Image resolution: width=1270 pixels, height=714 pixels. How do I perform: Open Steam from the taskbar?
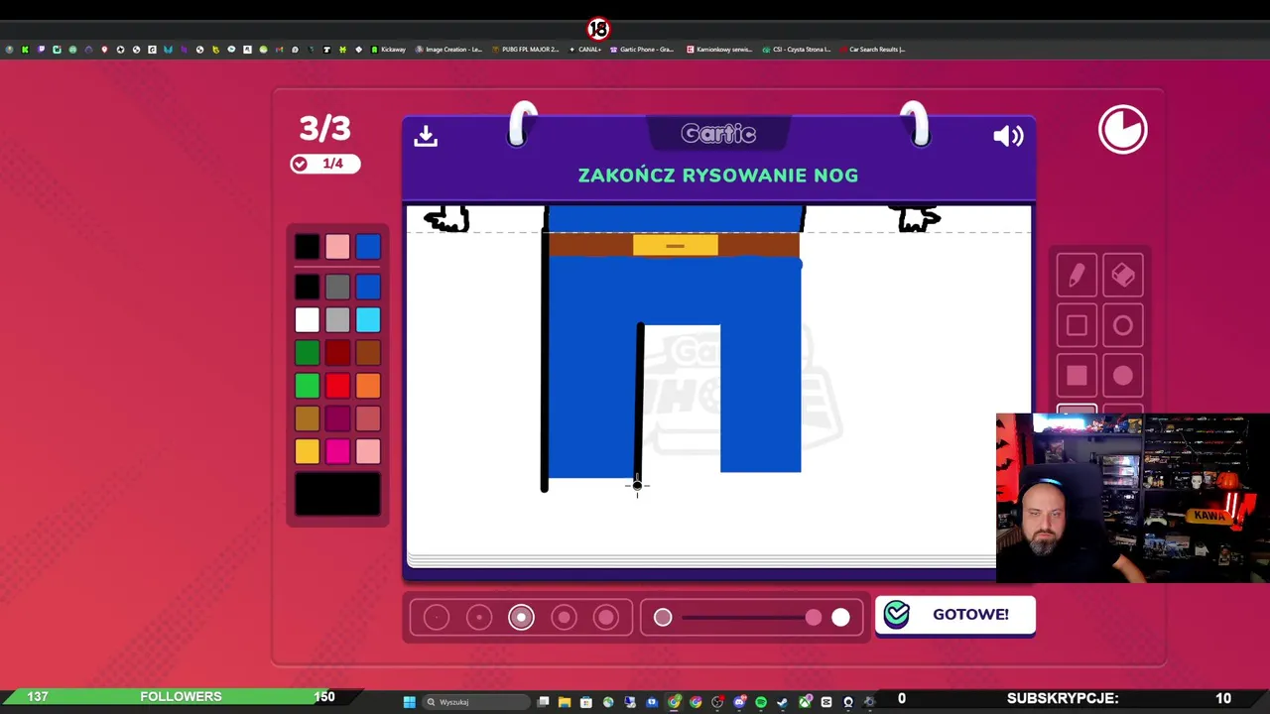coord(783,702)
